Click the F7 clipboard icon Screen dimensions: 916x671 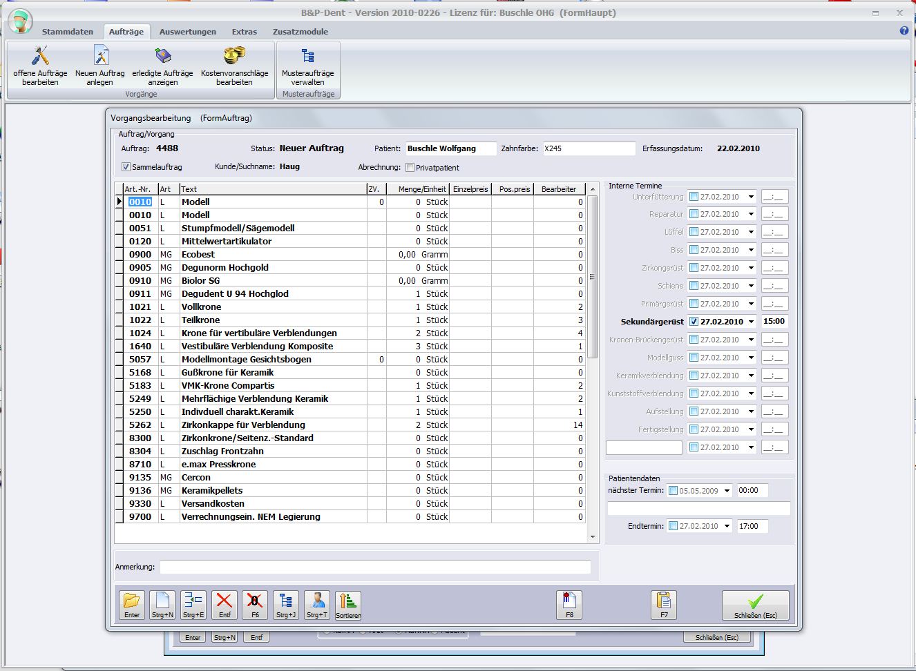[x=664, y=605]
